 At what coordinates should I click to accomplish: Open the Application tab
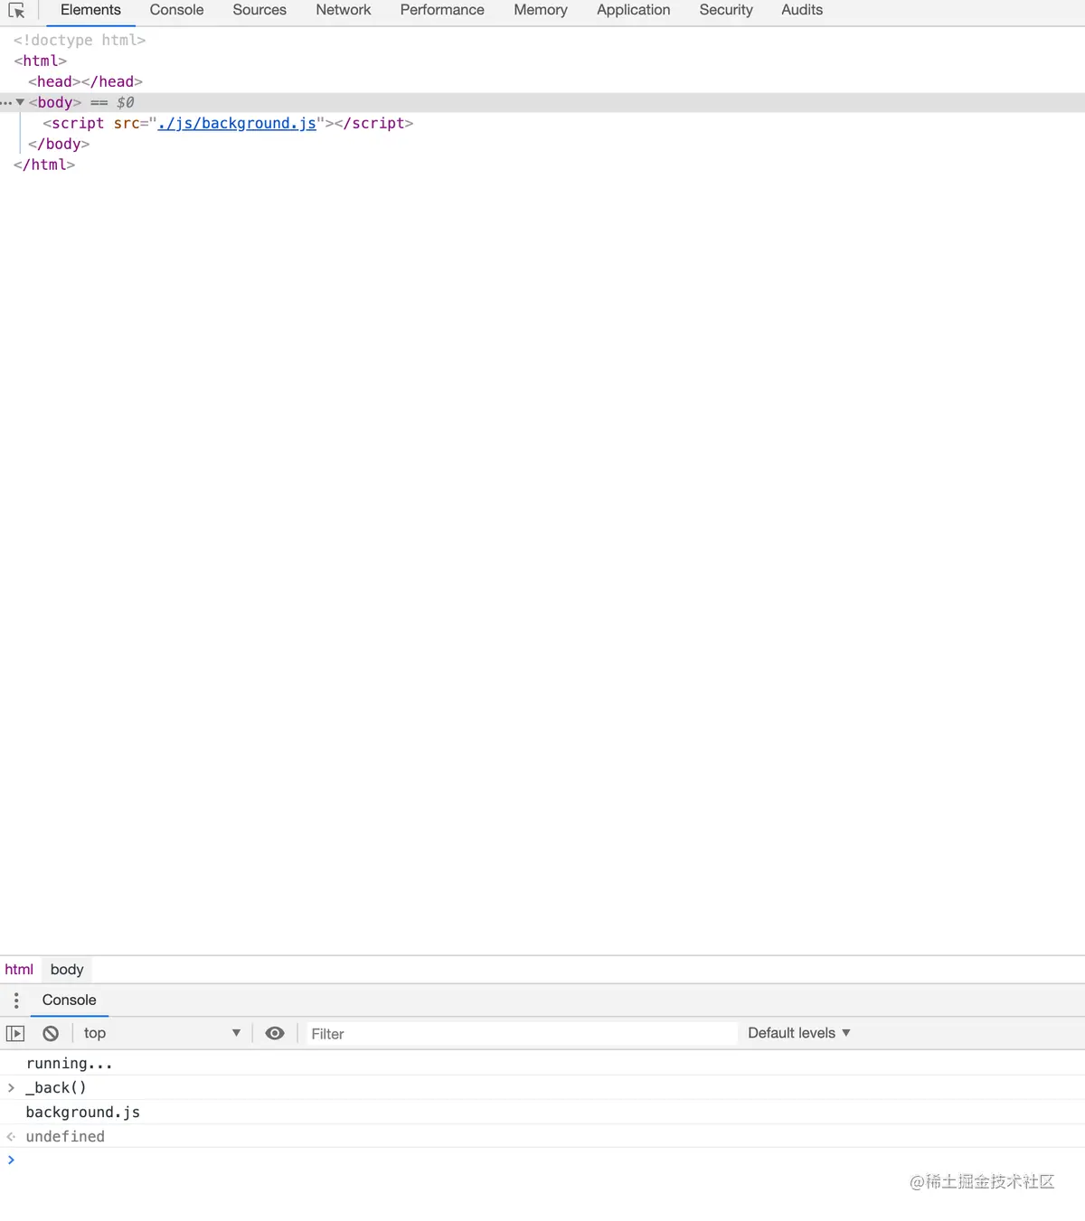(634, 10)
